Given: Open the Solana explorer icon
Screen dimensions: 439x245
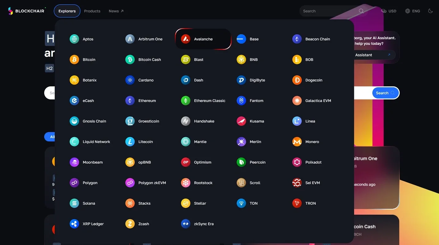Looking at the screenshot, I should pyautogui.click(x=74, y=203).
